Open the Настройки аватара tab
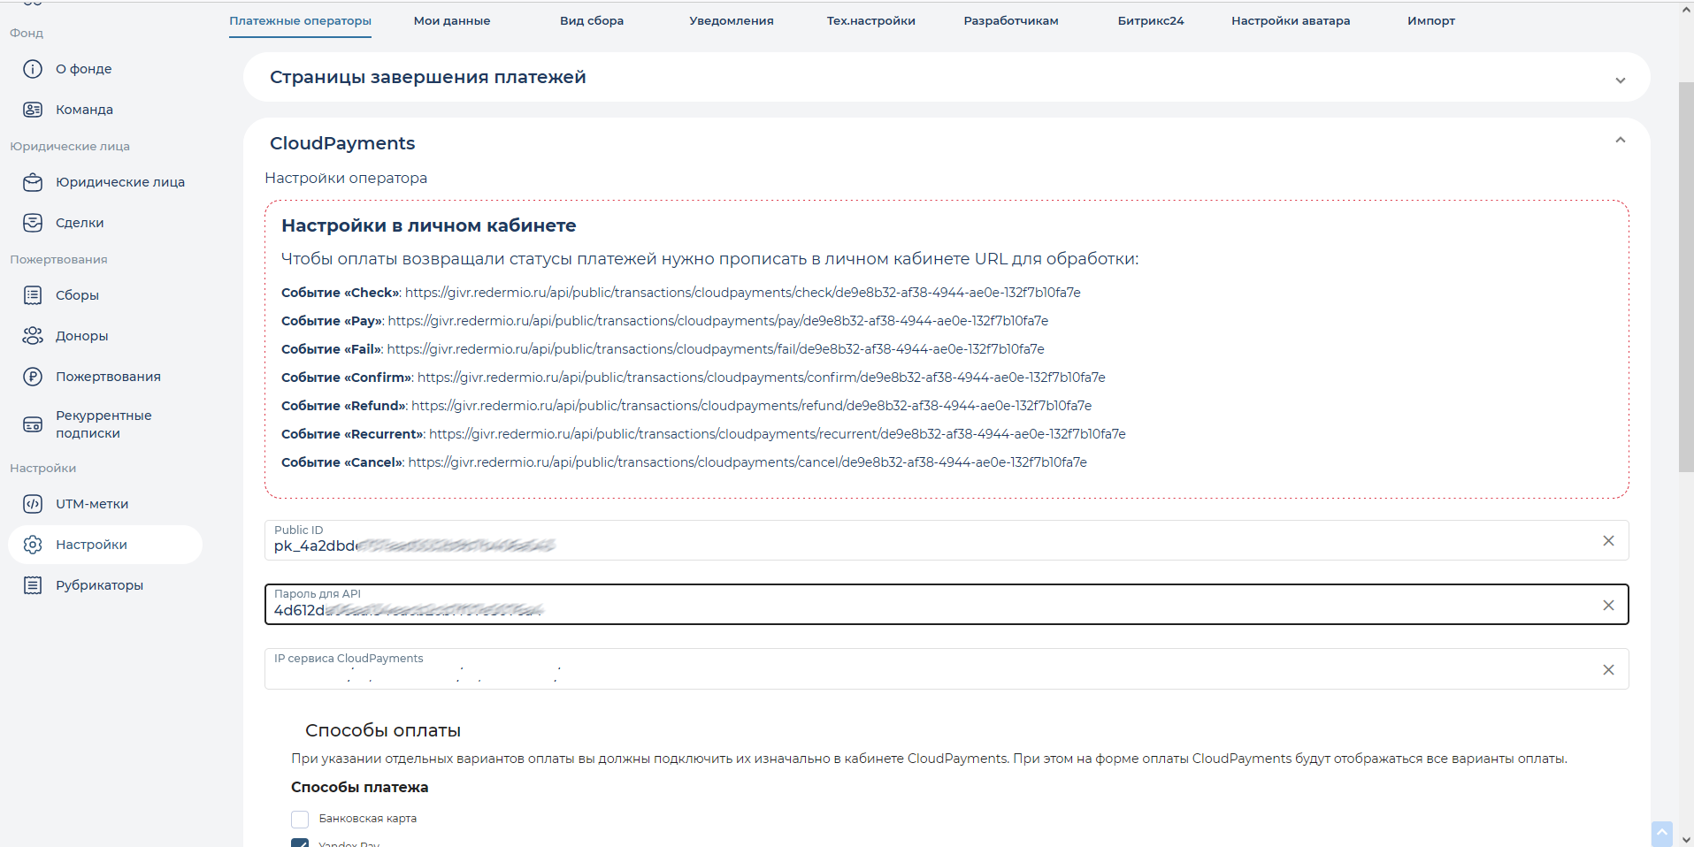The width and height of the screenshot is (1694, 847). click(1291, 21)
